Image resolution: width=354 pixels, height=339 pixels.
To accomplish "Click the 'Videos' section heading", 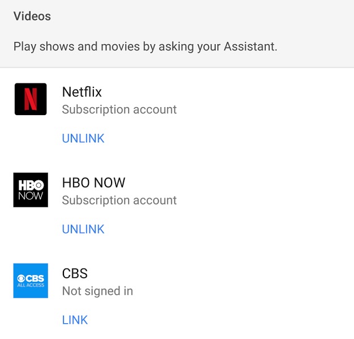I will click(x=32, y=16).
